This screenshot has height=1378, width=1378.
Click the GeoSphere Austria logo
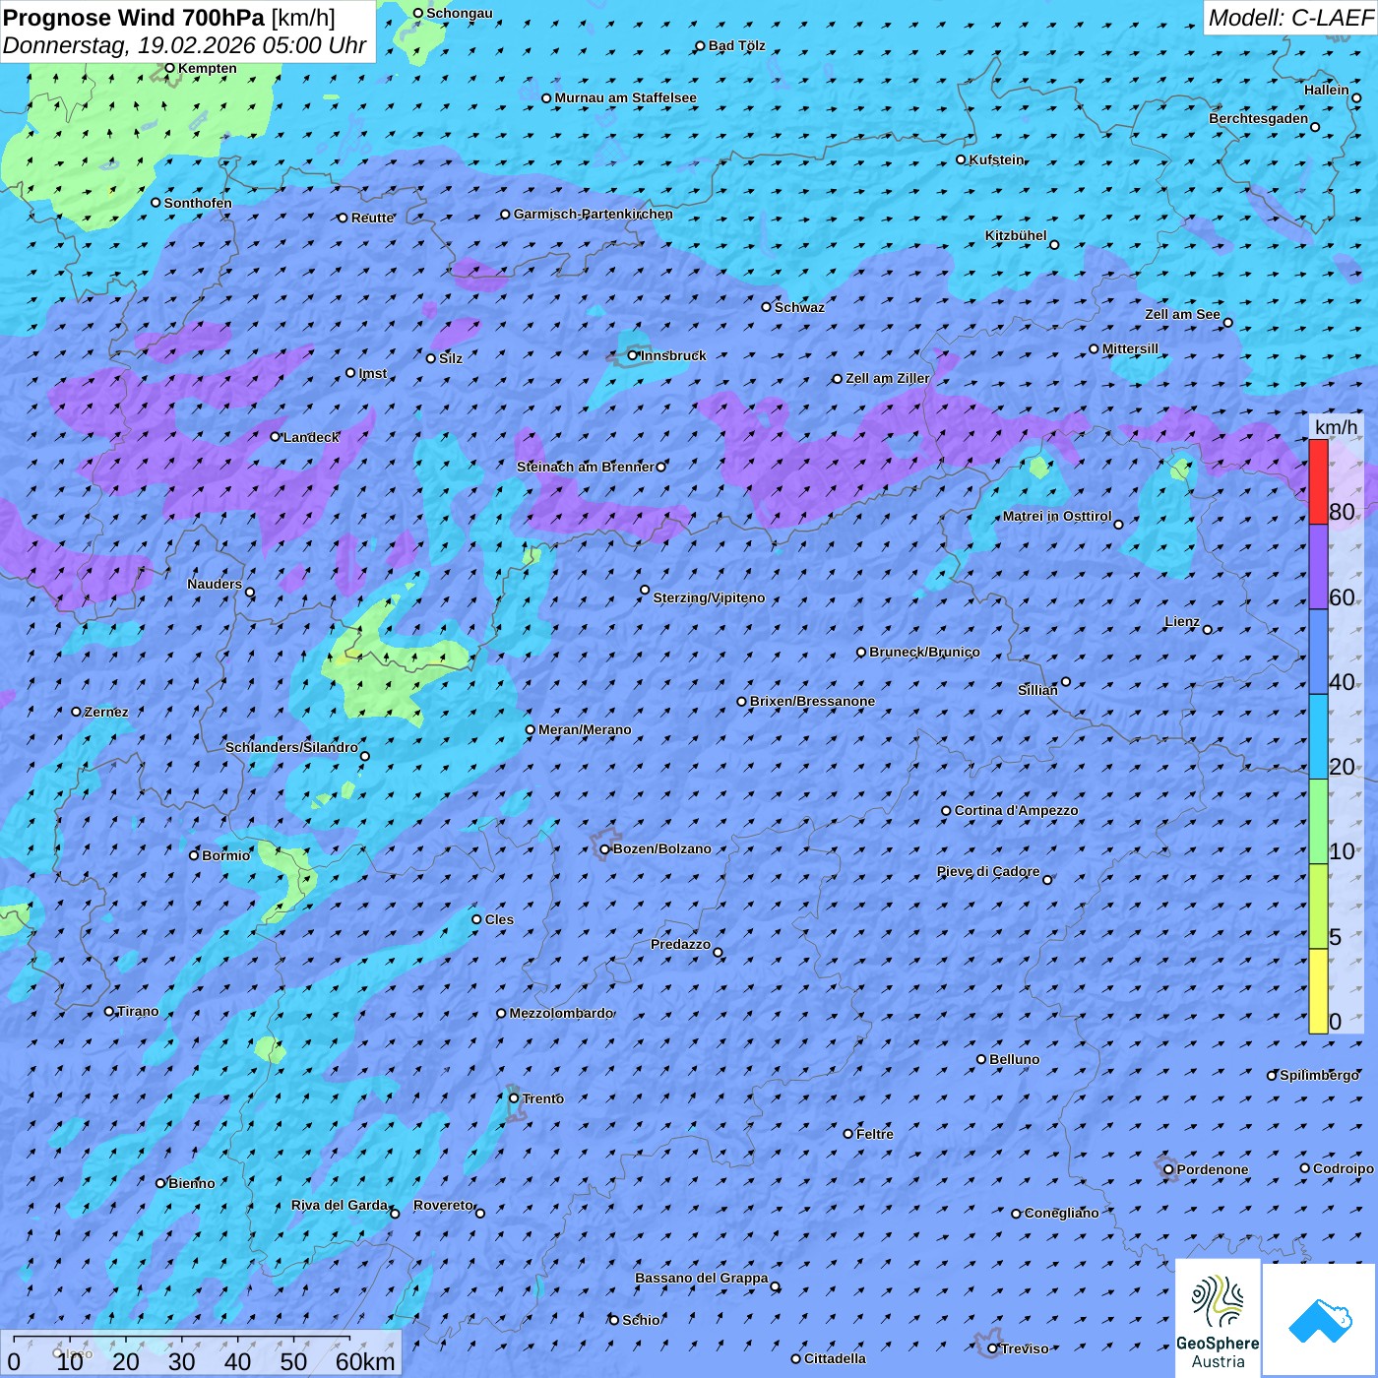click(1218, 1319)
